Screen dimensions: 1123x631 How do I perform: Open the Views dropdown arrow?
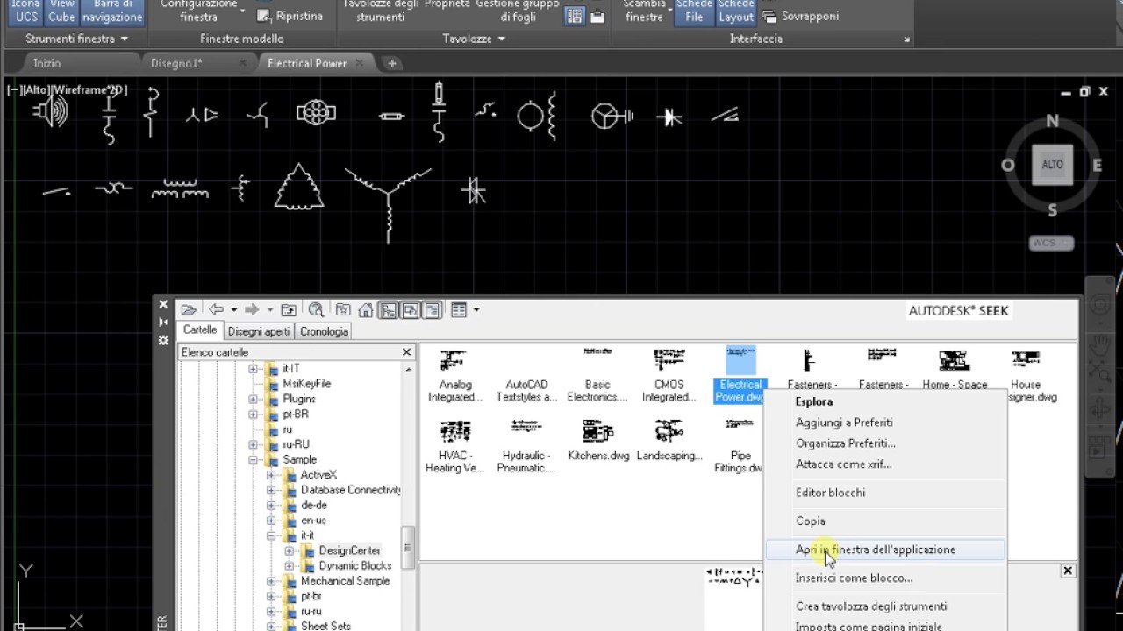pyautogui.click(x=476, y=310)
